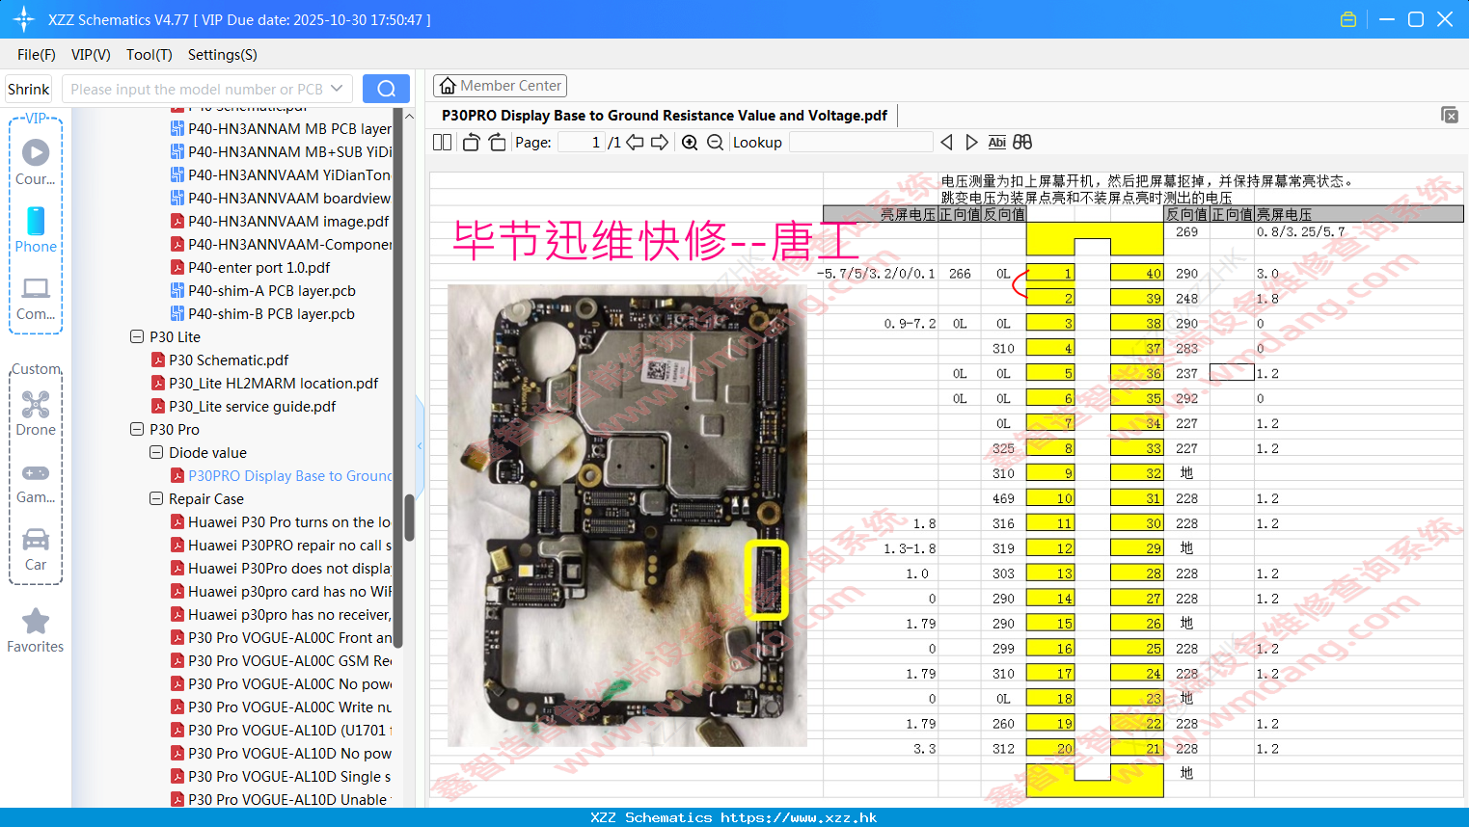Open the VIP(V) menu
The height and width of the screenshot is (827, 1469).
coord(91,55)
